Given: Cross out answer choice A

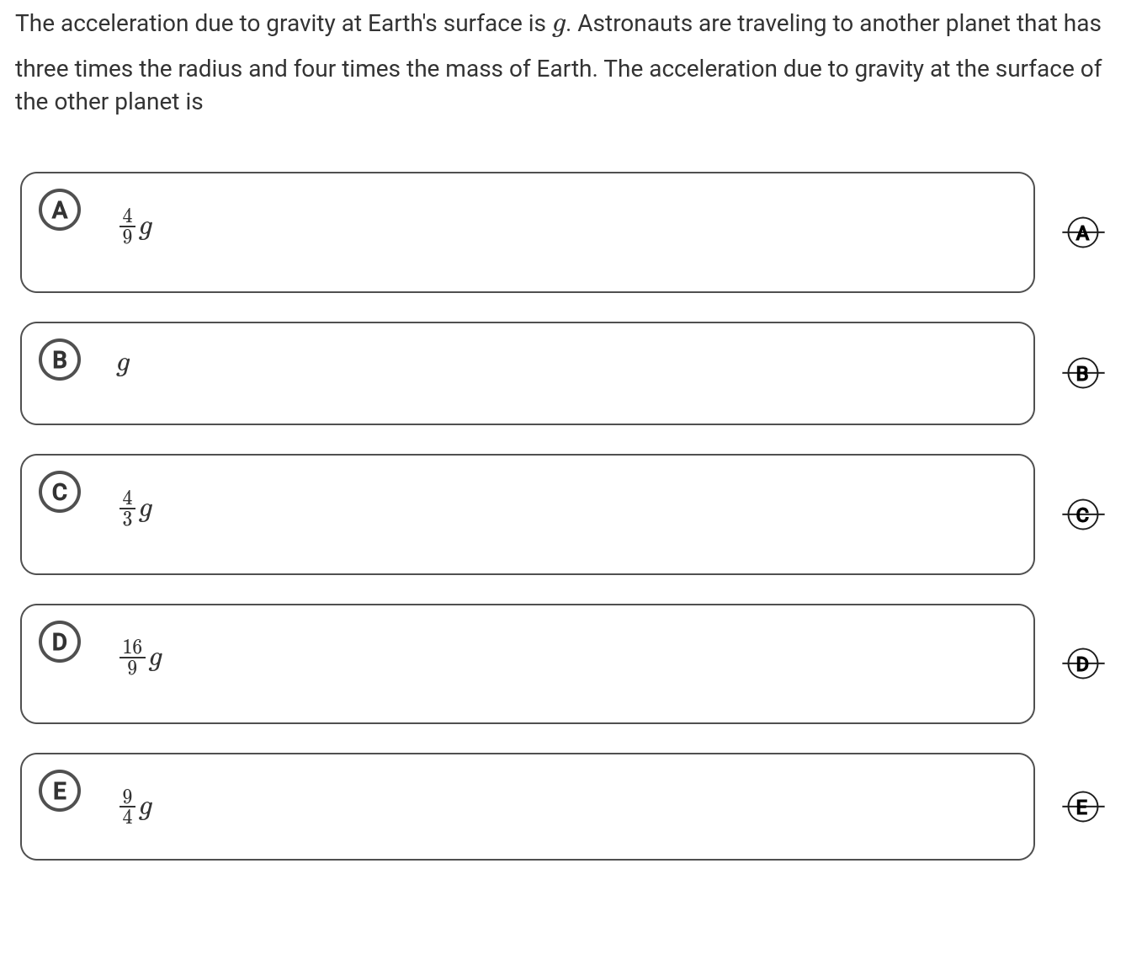Looking at the screenshot, I should pyautogui.click(x=1082, y=232).
